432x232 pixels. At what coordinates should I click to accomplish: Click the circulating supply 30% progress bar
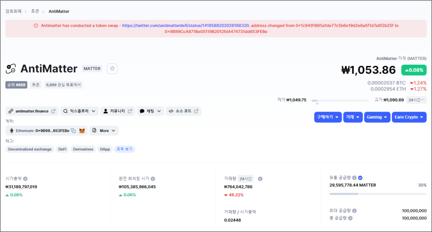point(378,194)
